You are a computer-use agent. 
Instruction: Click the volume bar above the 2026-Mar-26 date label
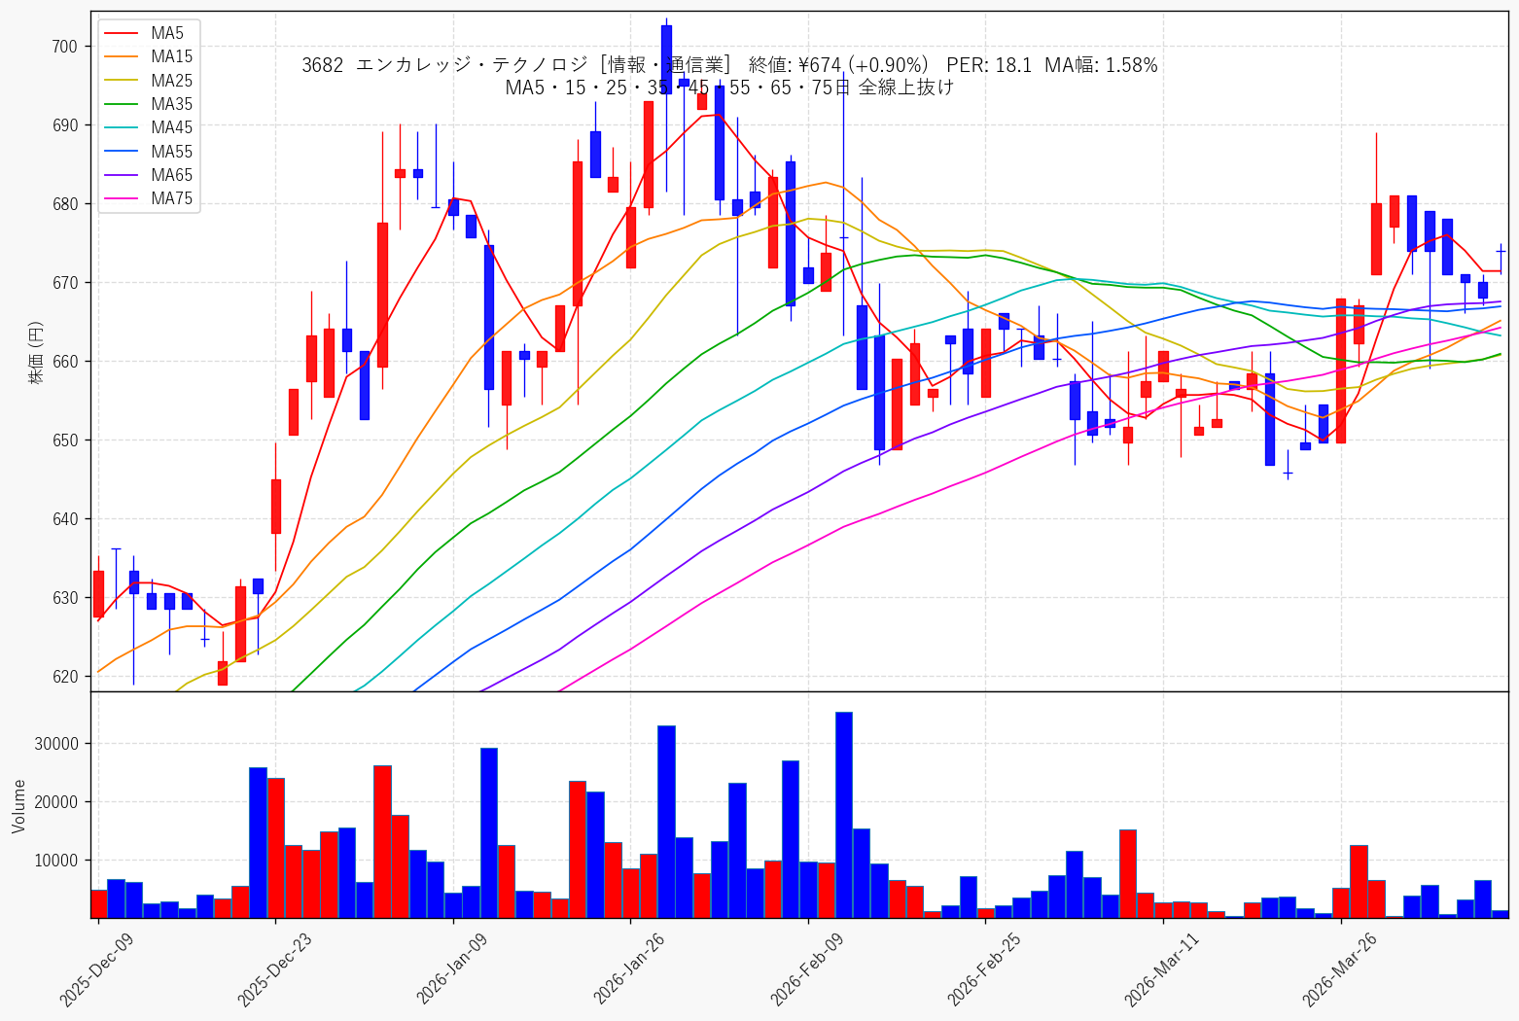[x=1341, y=902]
